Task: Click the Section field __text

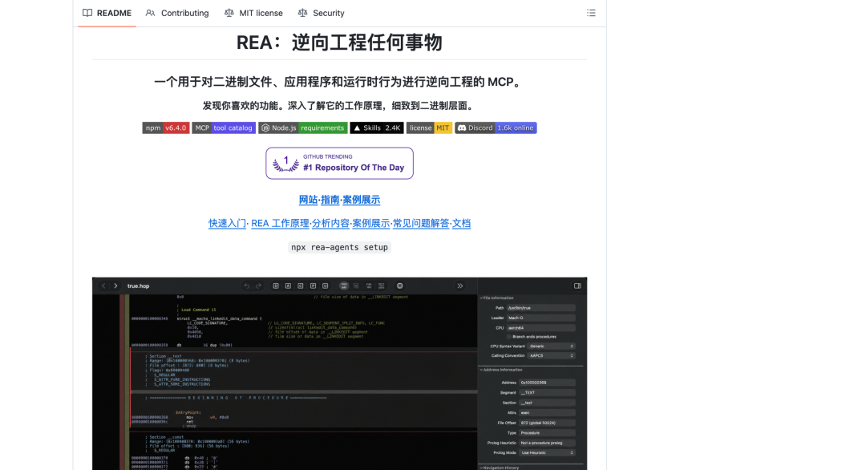Action: tap(547, 403)
